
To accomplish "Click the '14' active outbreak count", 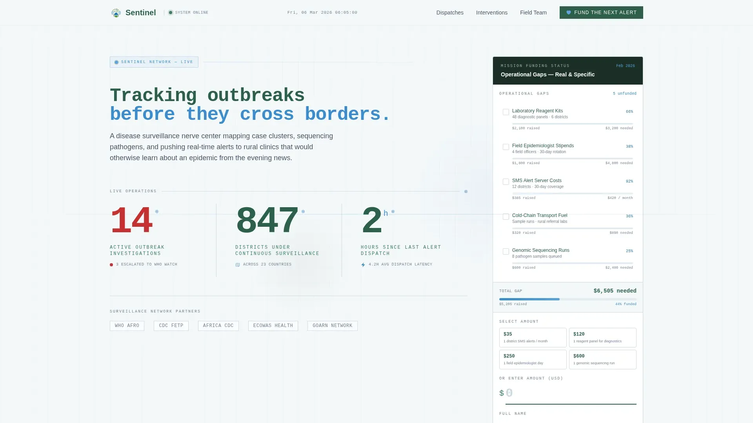I will 131,221.
